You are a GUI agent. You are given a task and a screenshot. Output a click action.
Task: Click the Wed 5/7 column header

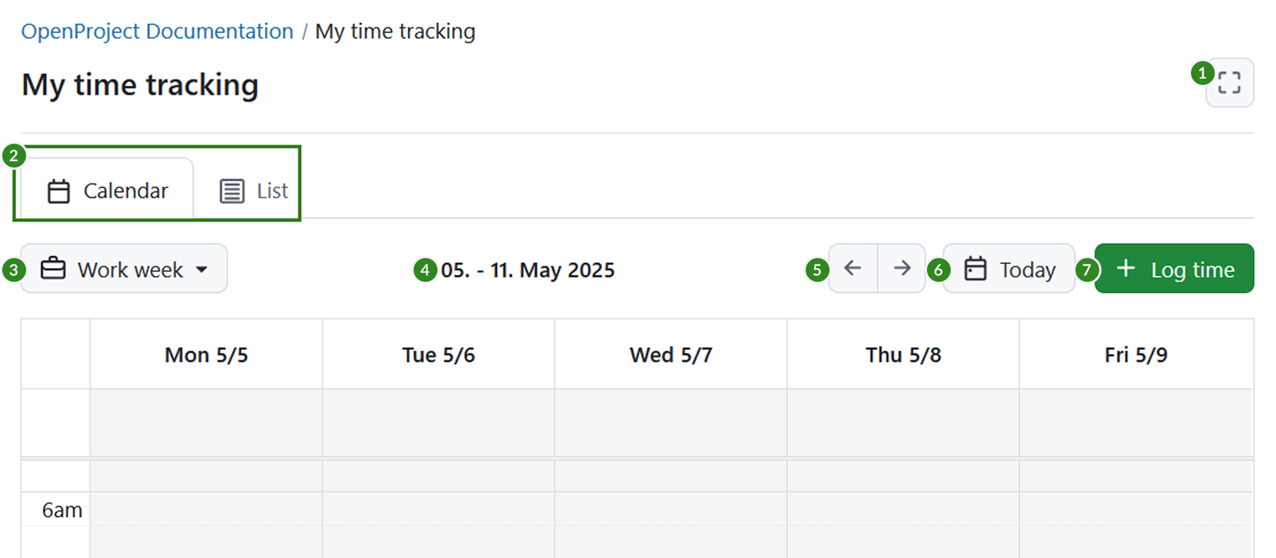coord(671,355)
